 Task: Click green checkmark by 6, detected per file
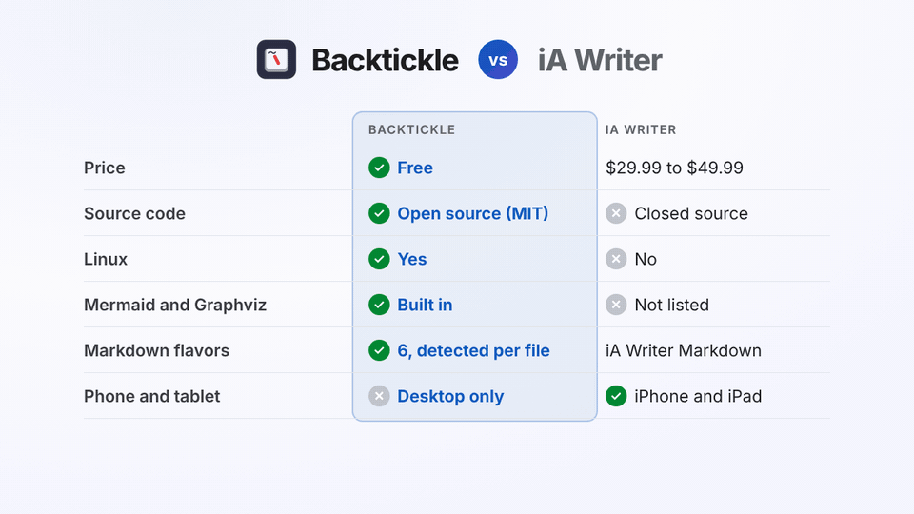click(379, 350)
